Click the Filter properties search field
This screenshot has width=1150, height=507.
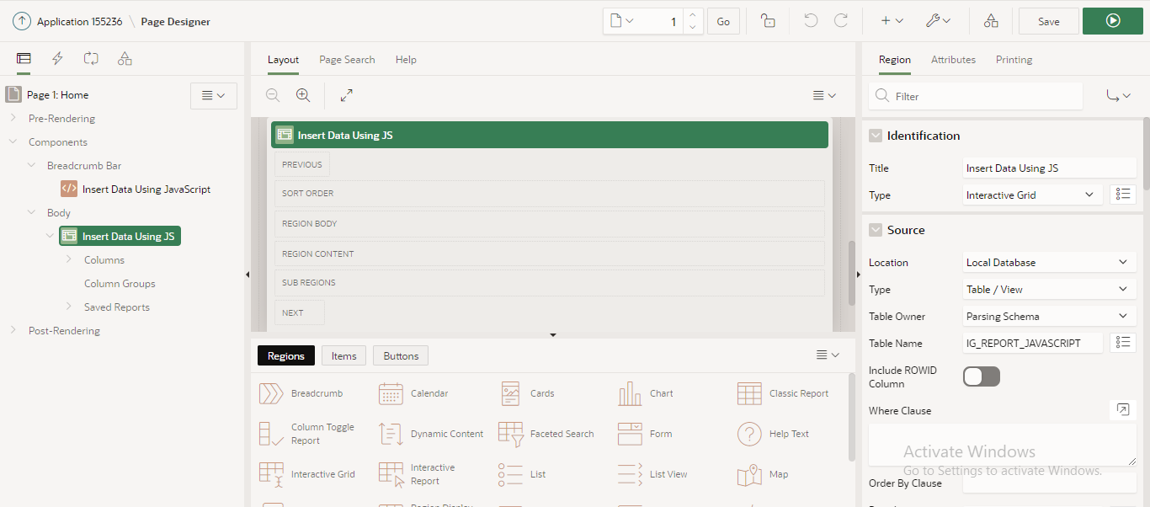tap(976, 96)
